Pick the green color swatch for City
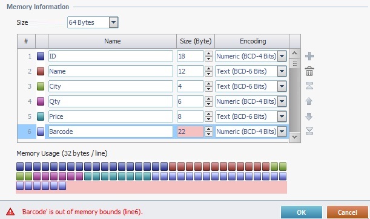 (41, 86)
